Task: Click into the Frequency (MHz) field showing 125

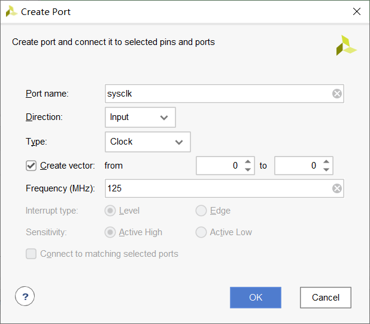Action: 219,188
